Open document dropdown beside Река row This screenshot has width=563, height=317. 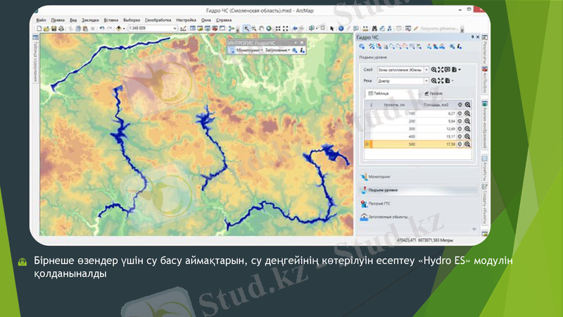coord(450,81)
